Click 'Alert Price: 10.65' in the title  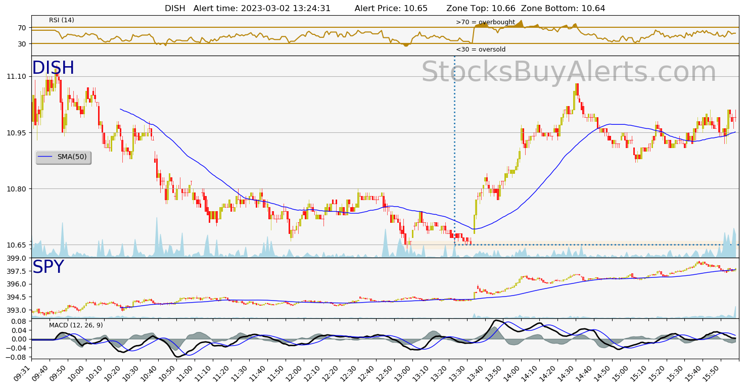click(x=391, y=9)
